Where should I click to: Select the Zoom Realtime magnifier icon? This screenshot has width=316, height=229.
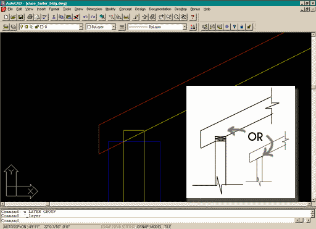pyautogui.click(x=169, y=17)
